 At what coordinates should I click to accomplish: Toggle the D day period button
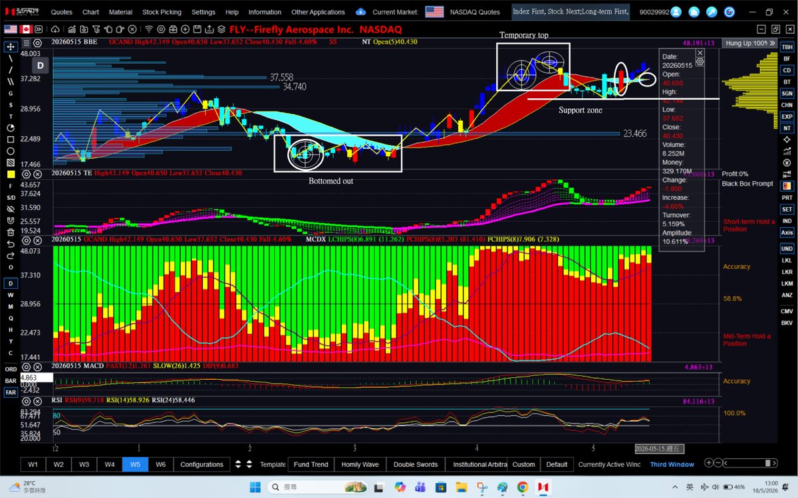[11, 284]
